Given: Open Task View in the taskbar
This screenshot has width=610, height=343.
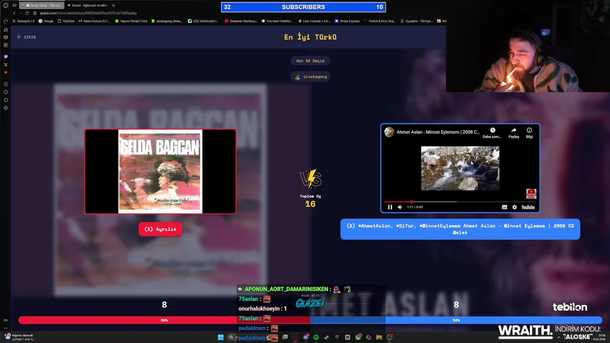Looking at the screenshot, I should point(285,337).
